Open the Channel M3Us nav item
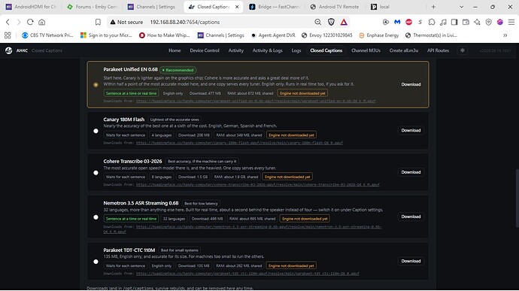The width and height of the screenshot is (519, 291). (366, 50)
